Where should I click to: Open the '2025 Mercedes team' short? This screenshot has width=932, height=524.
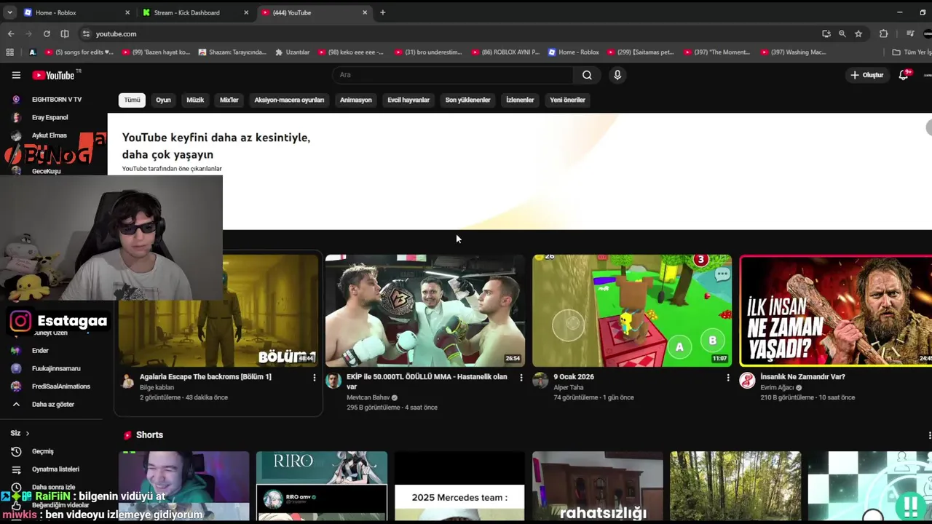point(459,486)
